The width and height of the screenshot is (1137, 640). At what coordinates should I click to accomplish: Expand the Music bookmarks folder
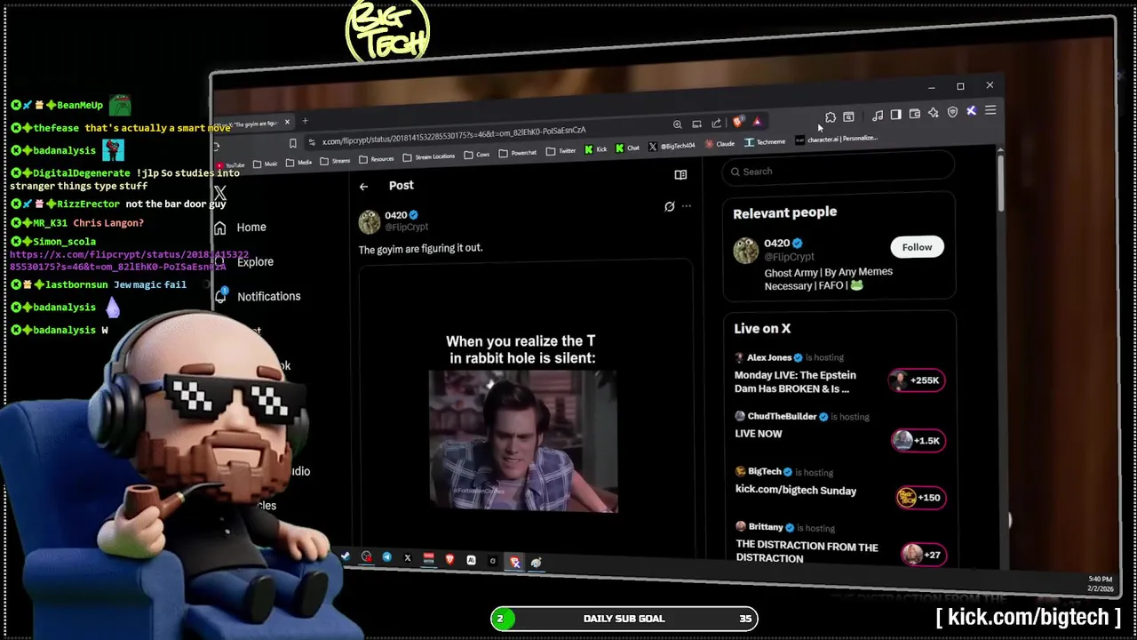[x=266, y=164]
